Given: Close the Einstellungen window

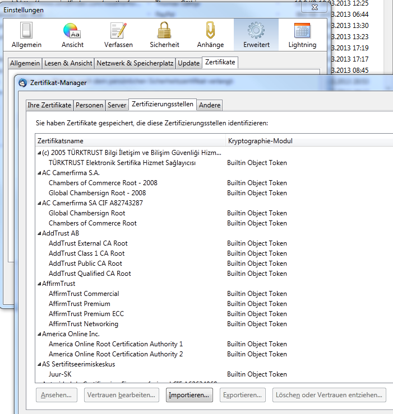Looking at the screenshot, I should 315,7.
